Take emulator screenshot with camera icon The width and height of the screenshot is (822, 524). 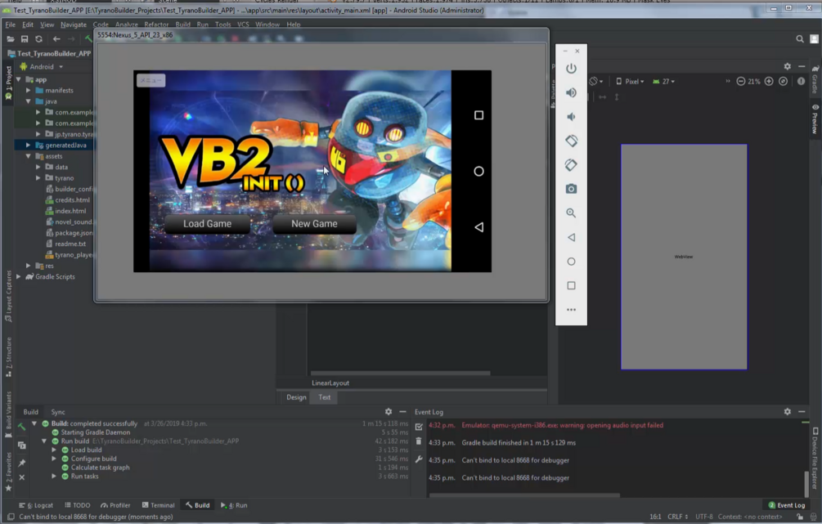pyautogui.click(x=571, y=189)
